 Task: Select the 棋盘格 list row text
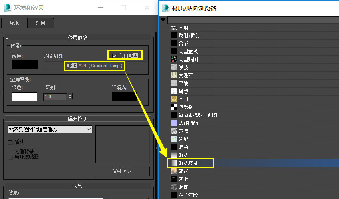pos(186,107)
